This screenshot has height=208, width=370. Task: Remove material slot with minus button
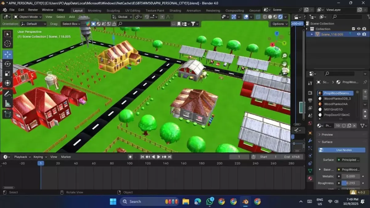point(365,97)
